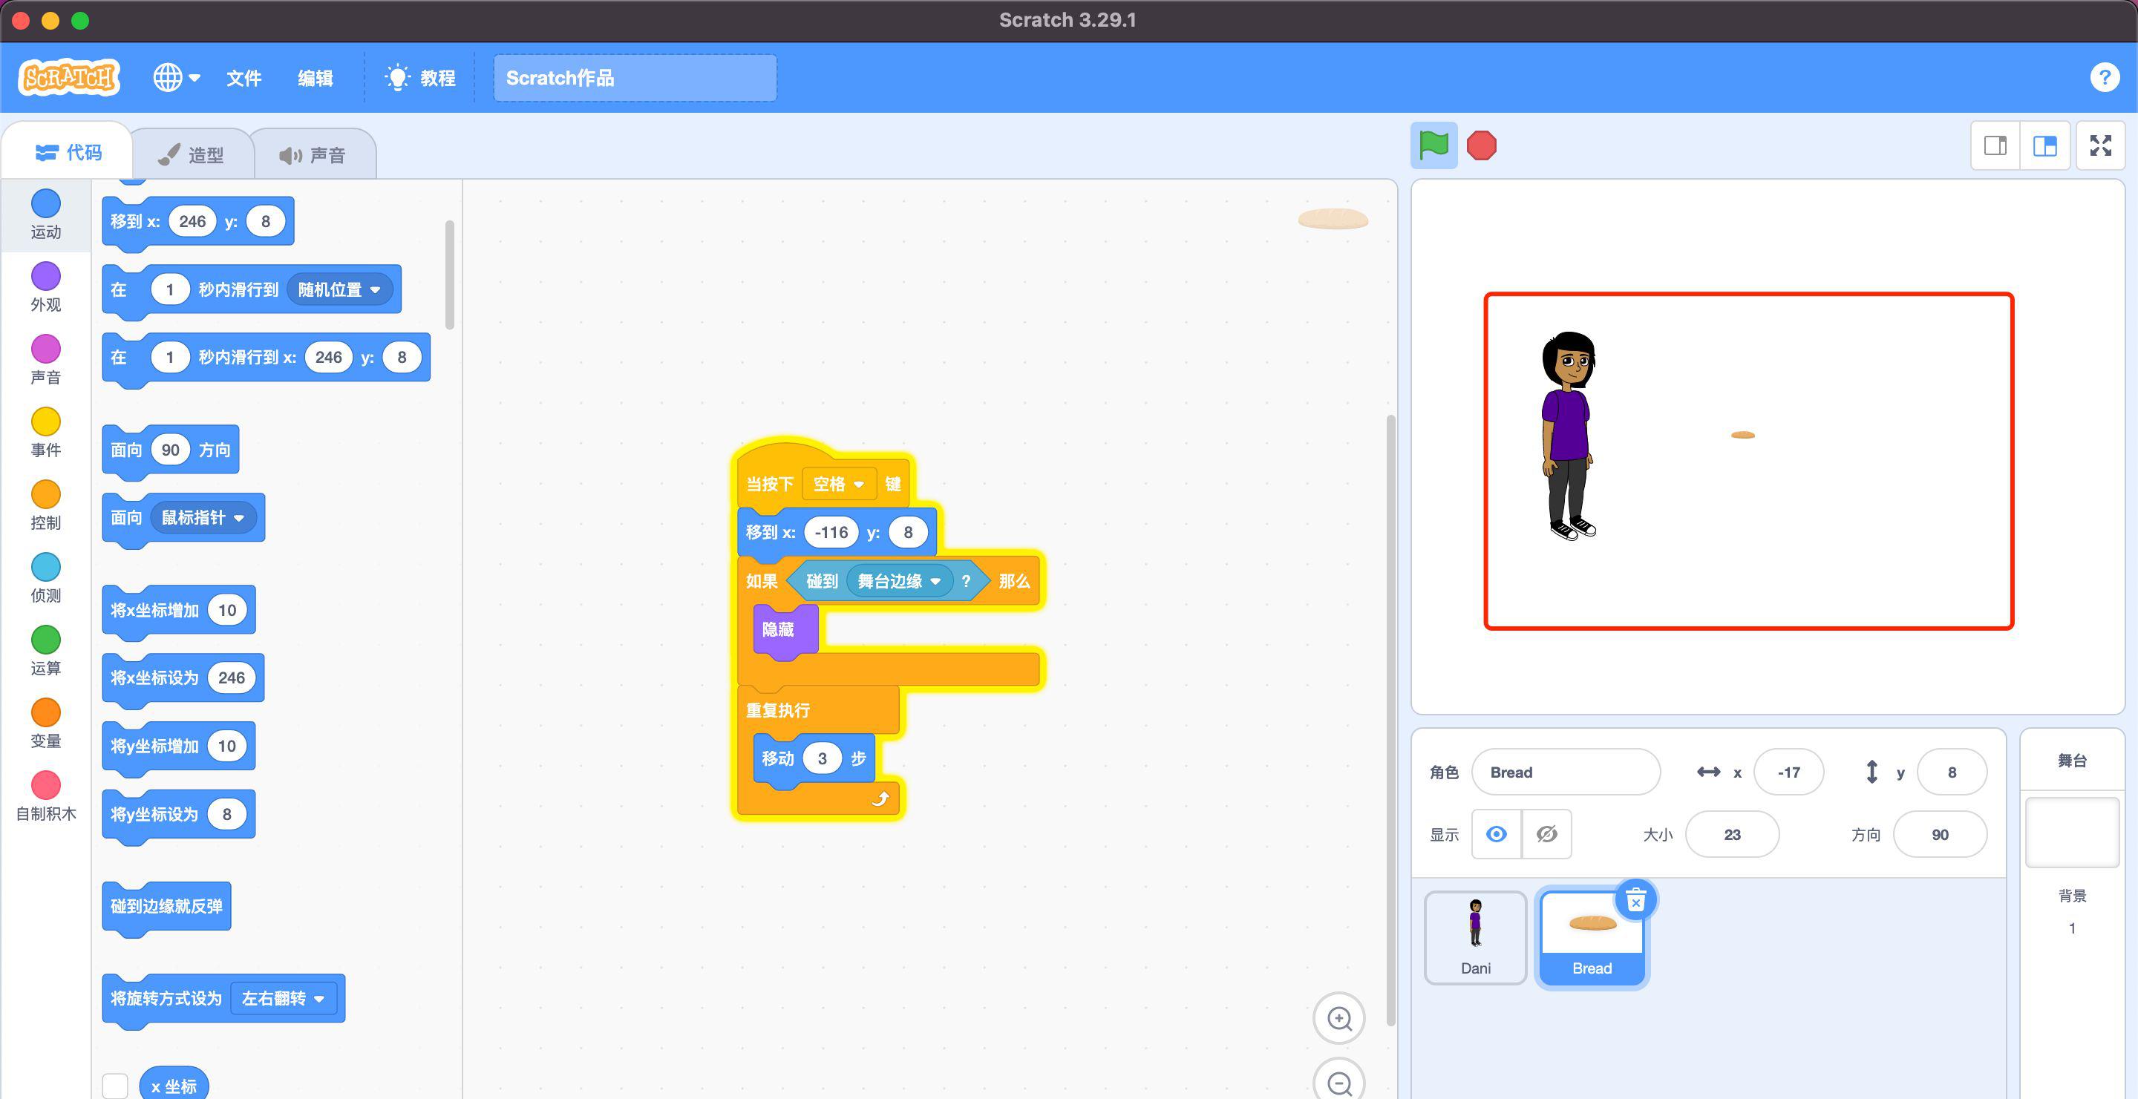Hide the sprite with crossed eye
This screenshot has height=1099, width=2138.
[x=1546, y=834]
